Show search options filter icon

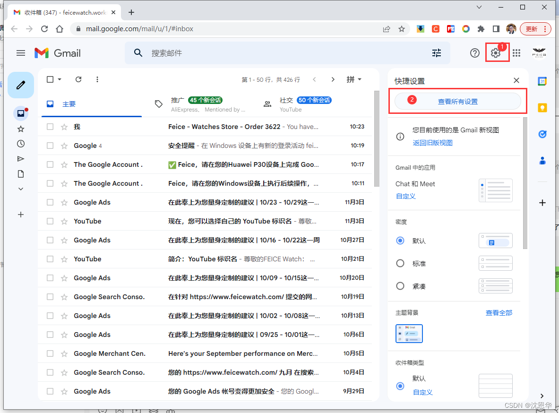(437, 53)
